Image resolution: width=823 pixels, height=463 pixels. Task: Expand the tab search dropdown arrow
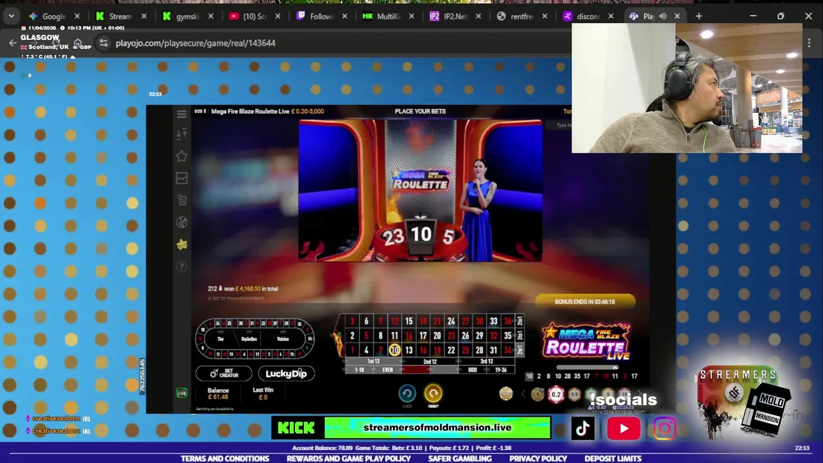[11, 16]
